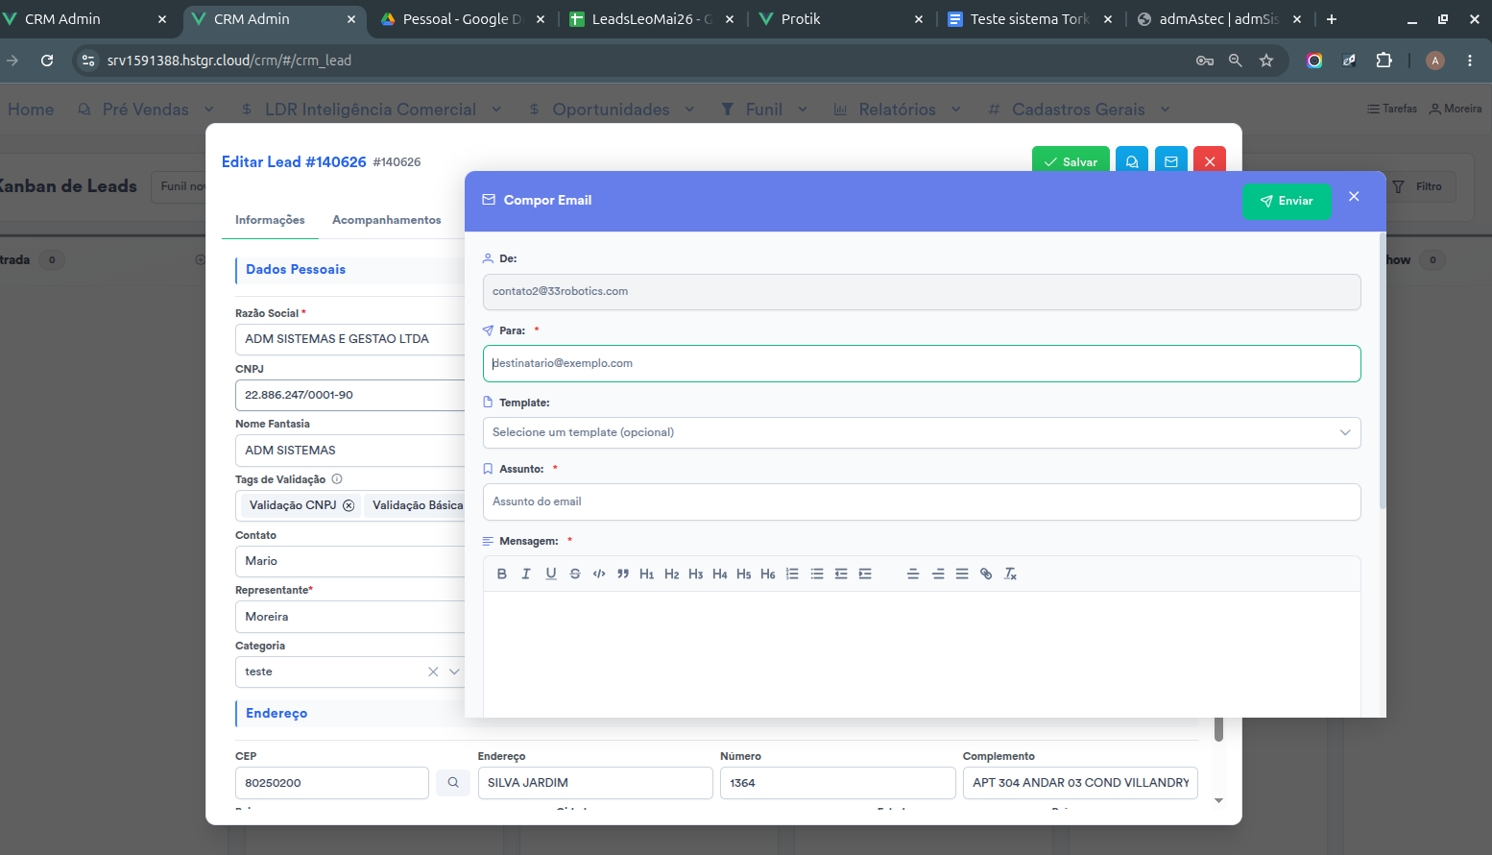
Task: Click the Número field 1364
Action: (x=837, y=783)
